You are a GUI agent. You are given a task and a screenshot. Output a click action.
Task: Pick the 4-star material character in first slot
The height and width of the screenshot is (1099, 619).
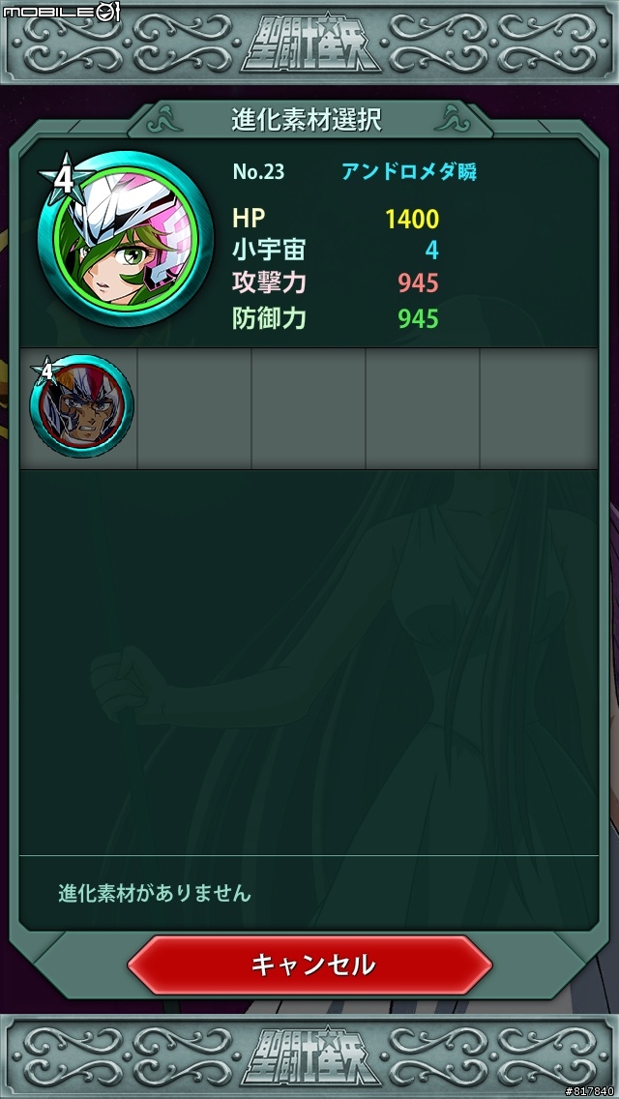coord(81,406)
